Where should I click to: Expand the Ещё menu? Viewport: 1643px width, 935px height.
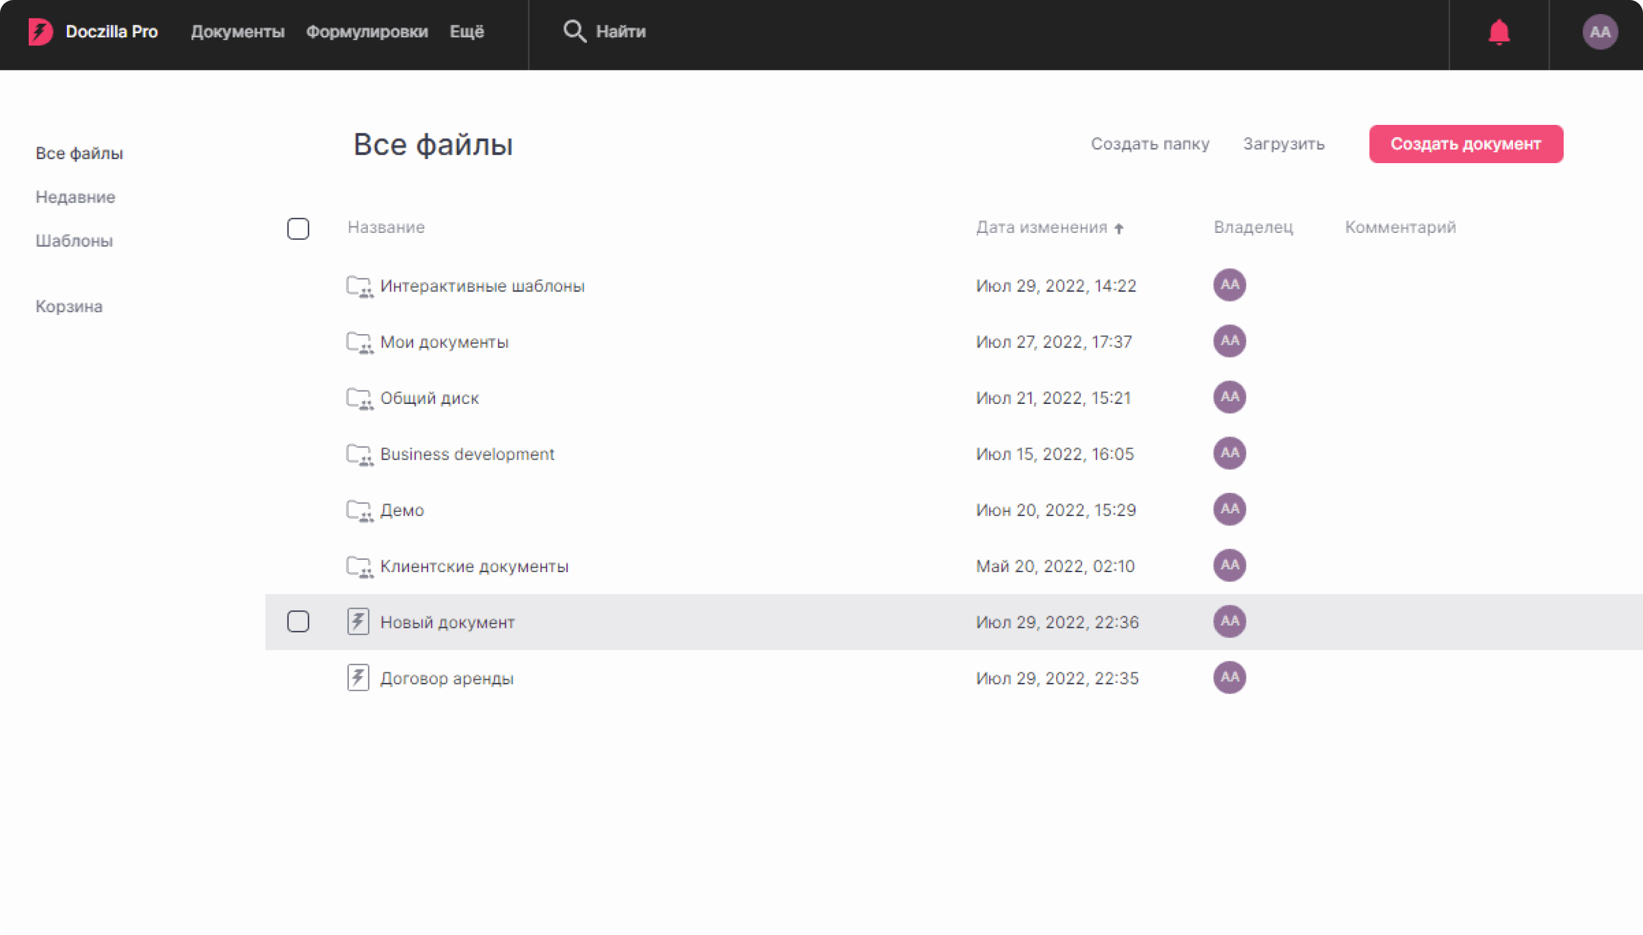coord(467,32)
